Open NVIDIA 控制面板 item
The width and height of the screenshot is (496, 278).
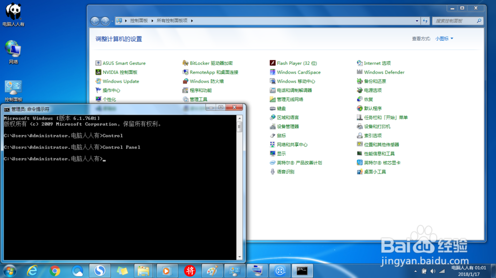(x=117, y=72)
